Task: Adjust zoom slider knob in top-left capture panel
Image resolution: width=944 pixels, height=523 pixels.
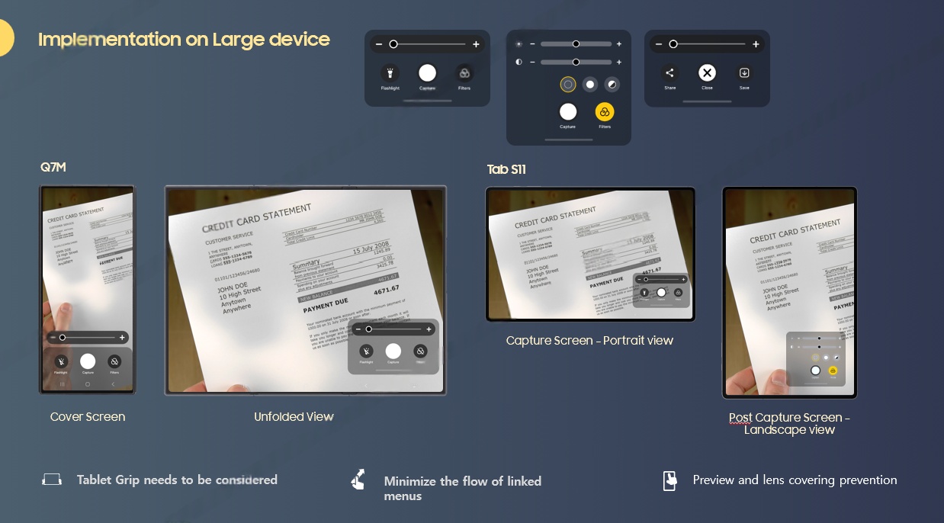Action: pos(393,44)
